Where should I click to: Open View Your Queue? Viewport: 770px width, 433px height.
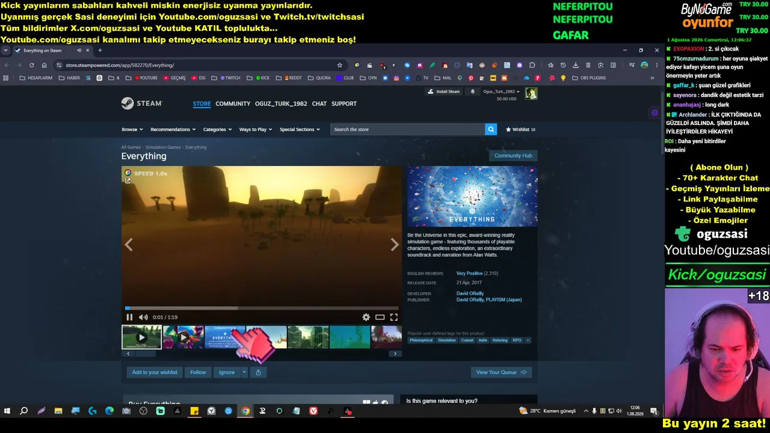point(501,372)
